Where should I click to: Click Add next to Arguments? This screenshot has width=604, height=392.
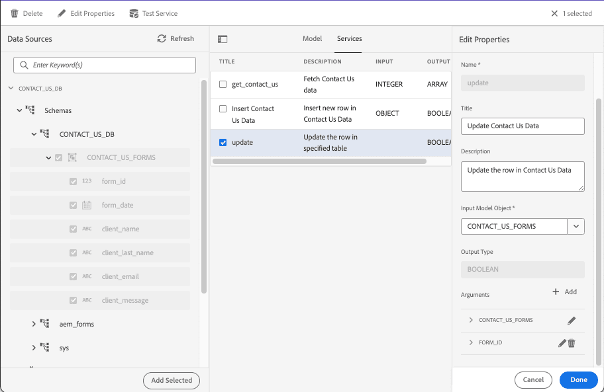(x=570, y=292)
